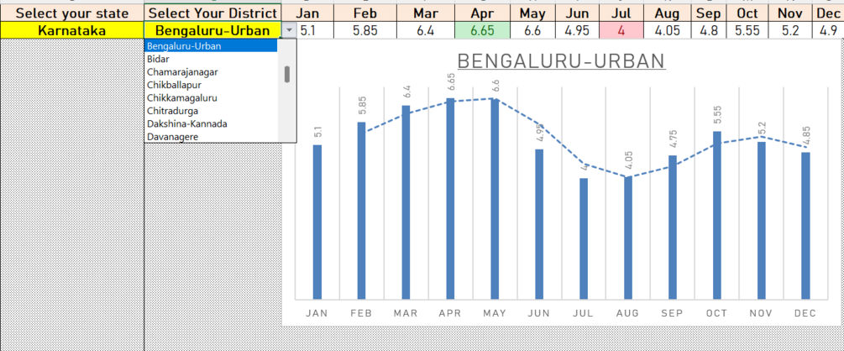The height and width of the screenshot is (351, 844).
Task: Click the JAN bar in the chart
Action: (317, 222)
